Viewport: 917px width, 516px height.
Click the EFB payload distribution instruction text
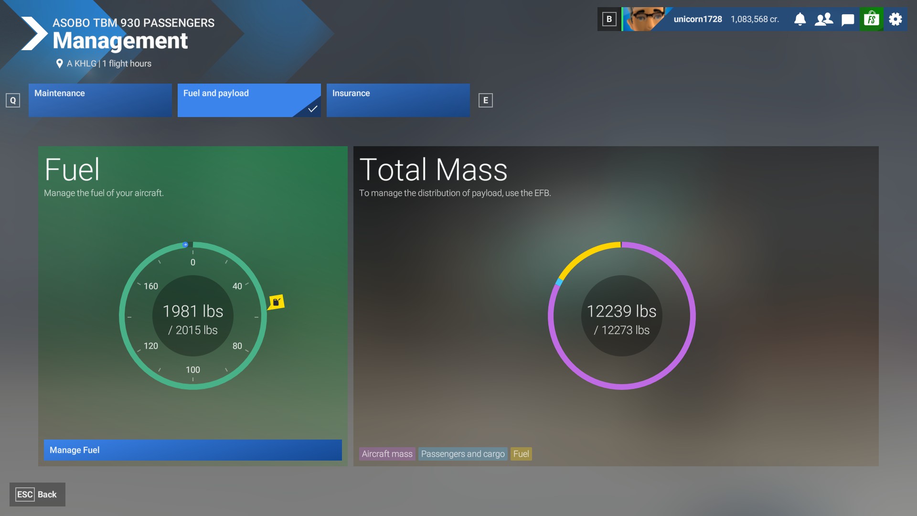455,193
